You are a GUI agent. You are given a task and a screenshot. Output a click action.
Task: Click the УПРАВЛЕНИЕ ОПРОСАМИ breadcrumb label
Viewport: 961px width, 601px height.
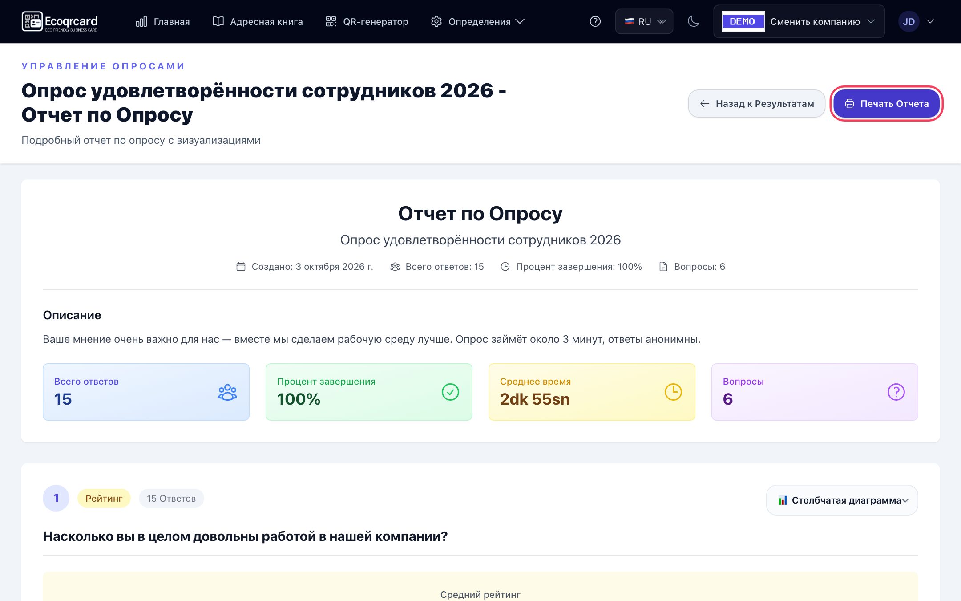point(103,66)
